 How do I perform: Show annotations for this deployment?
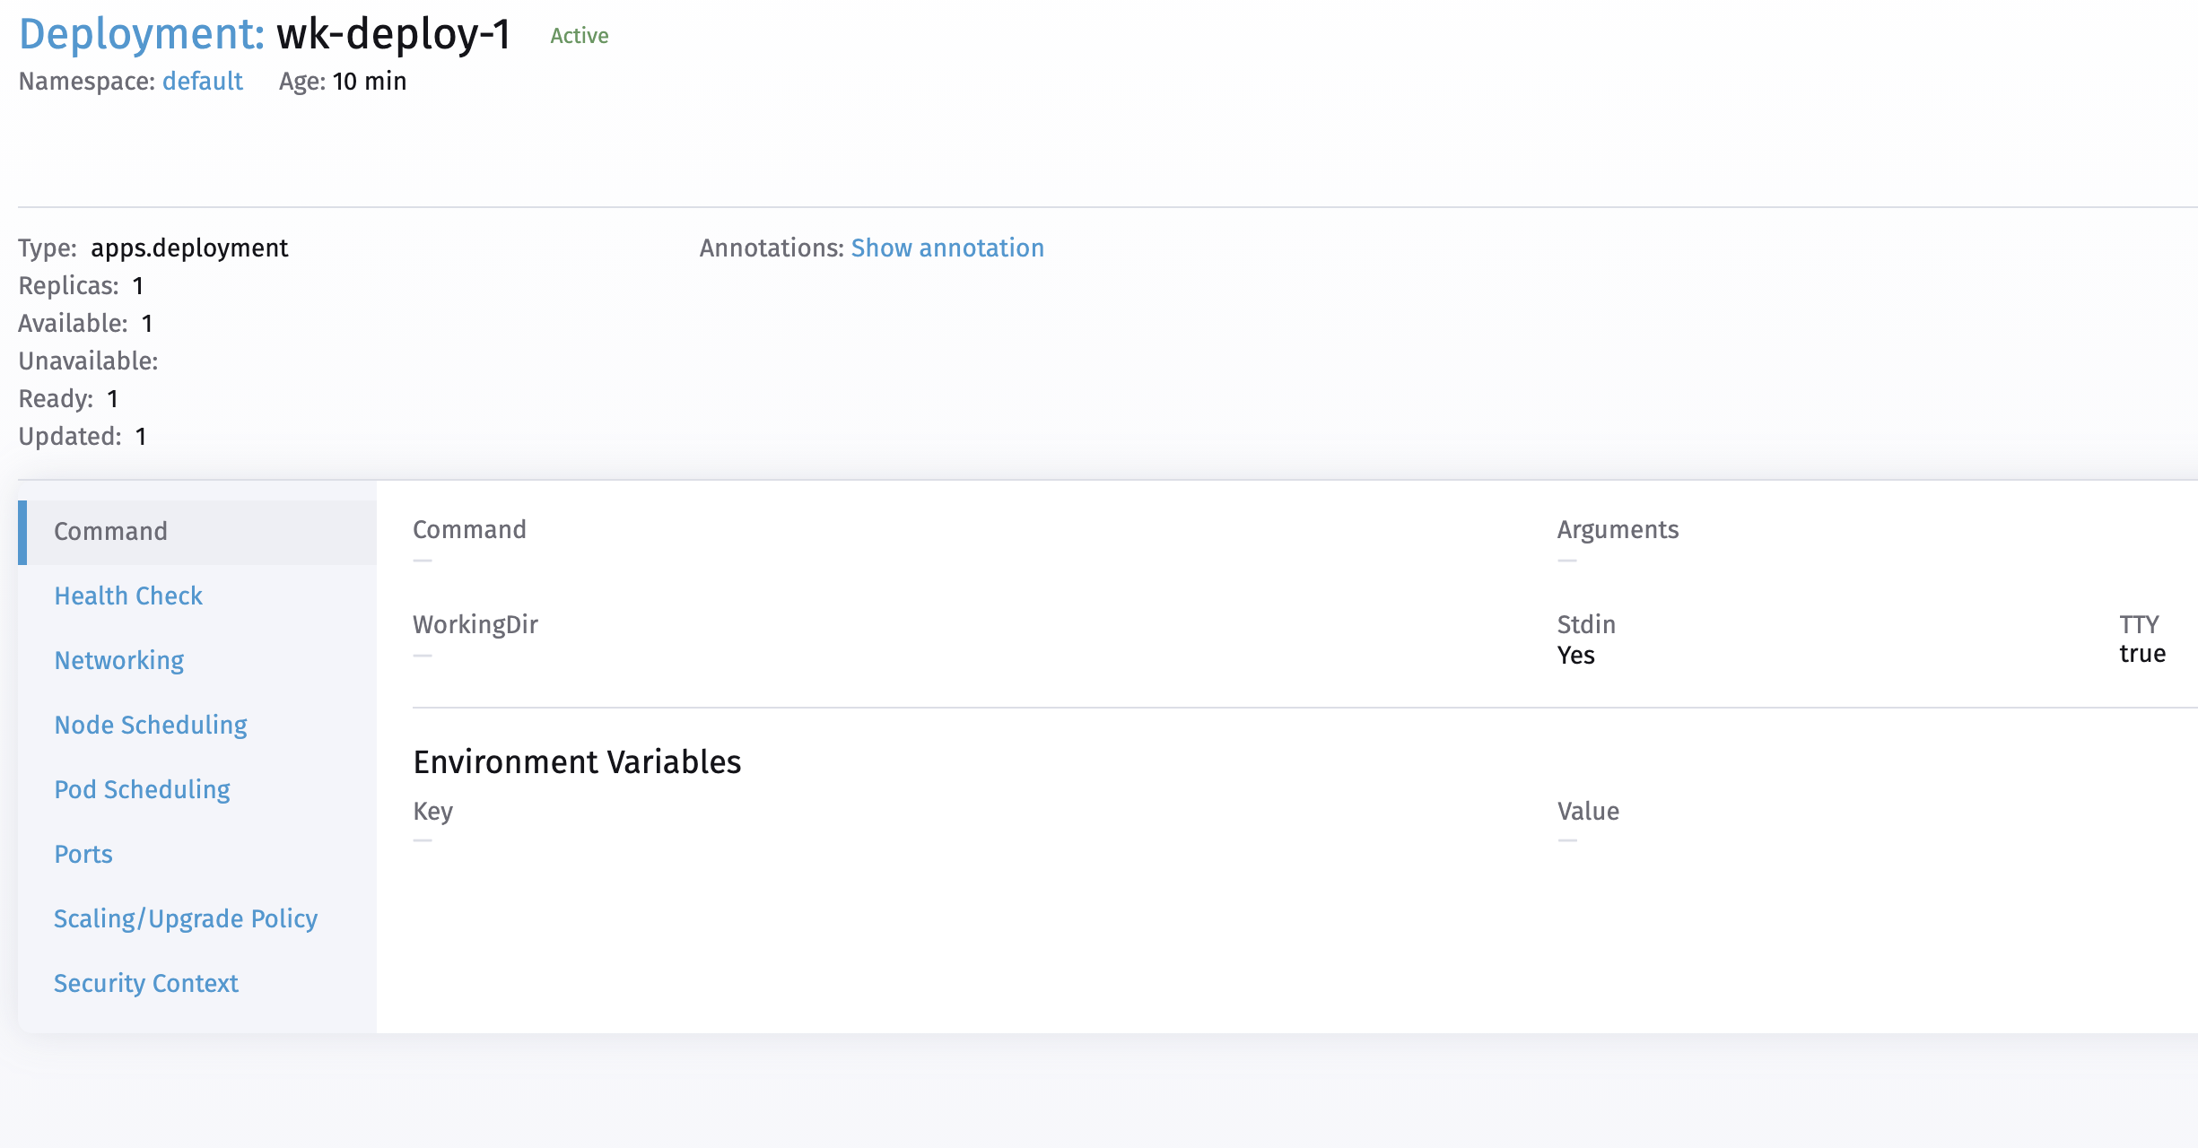(947, 248)
